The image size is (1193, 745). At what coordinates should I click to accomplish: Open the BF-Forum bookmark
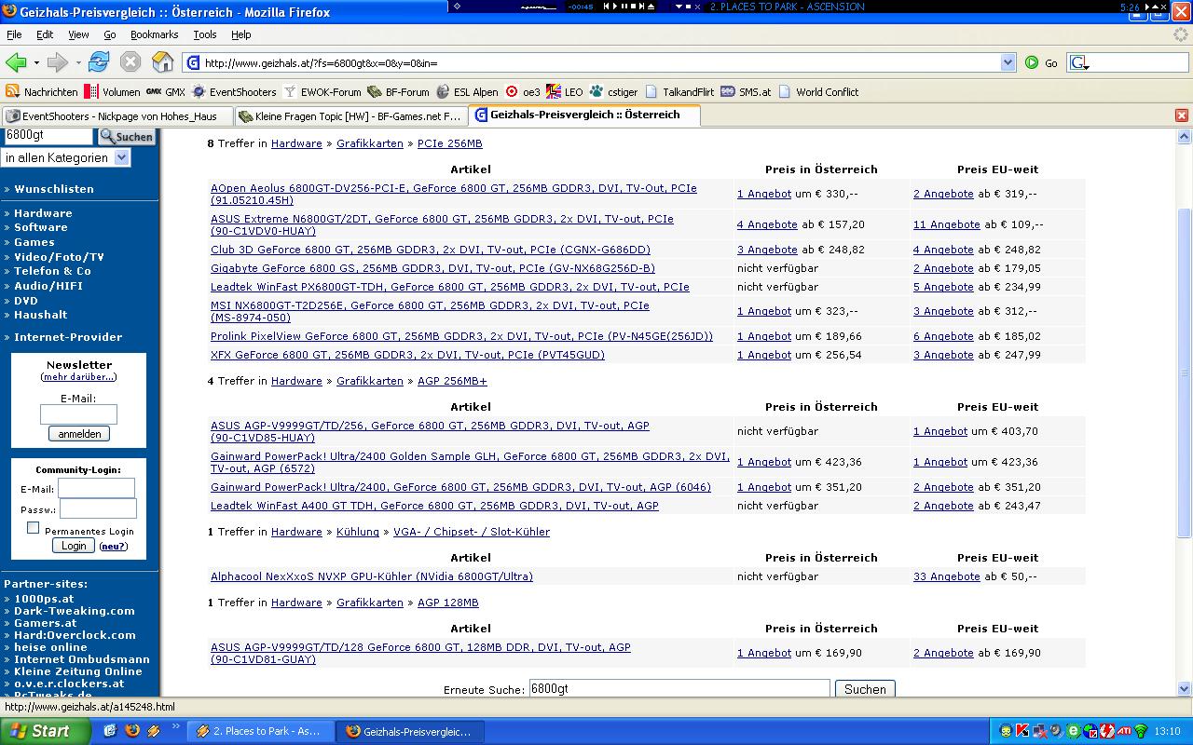tap(398, 92)
